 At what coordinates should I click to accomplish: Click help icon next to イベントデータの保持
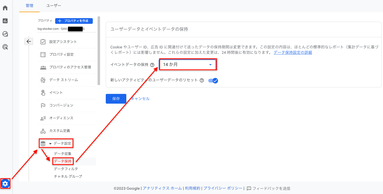(x=152, y=65)
